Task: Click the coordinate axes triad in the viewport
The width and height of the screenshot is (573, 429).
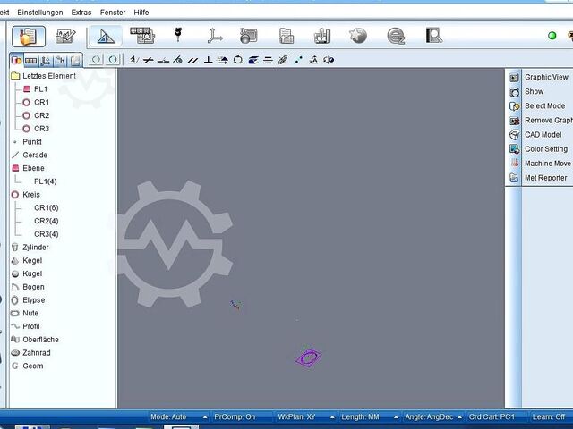Action: tap(235, 305)
